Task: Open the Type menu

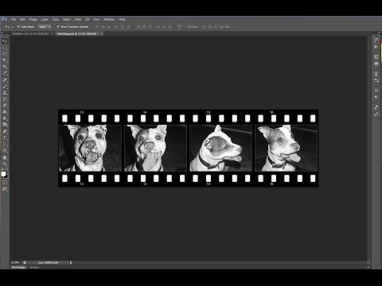Action: [x=56, y=19]
